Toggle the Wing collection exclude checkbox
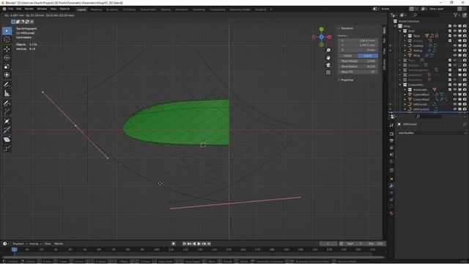 450,26
